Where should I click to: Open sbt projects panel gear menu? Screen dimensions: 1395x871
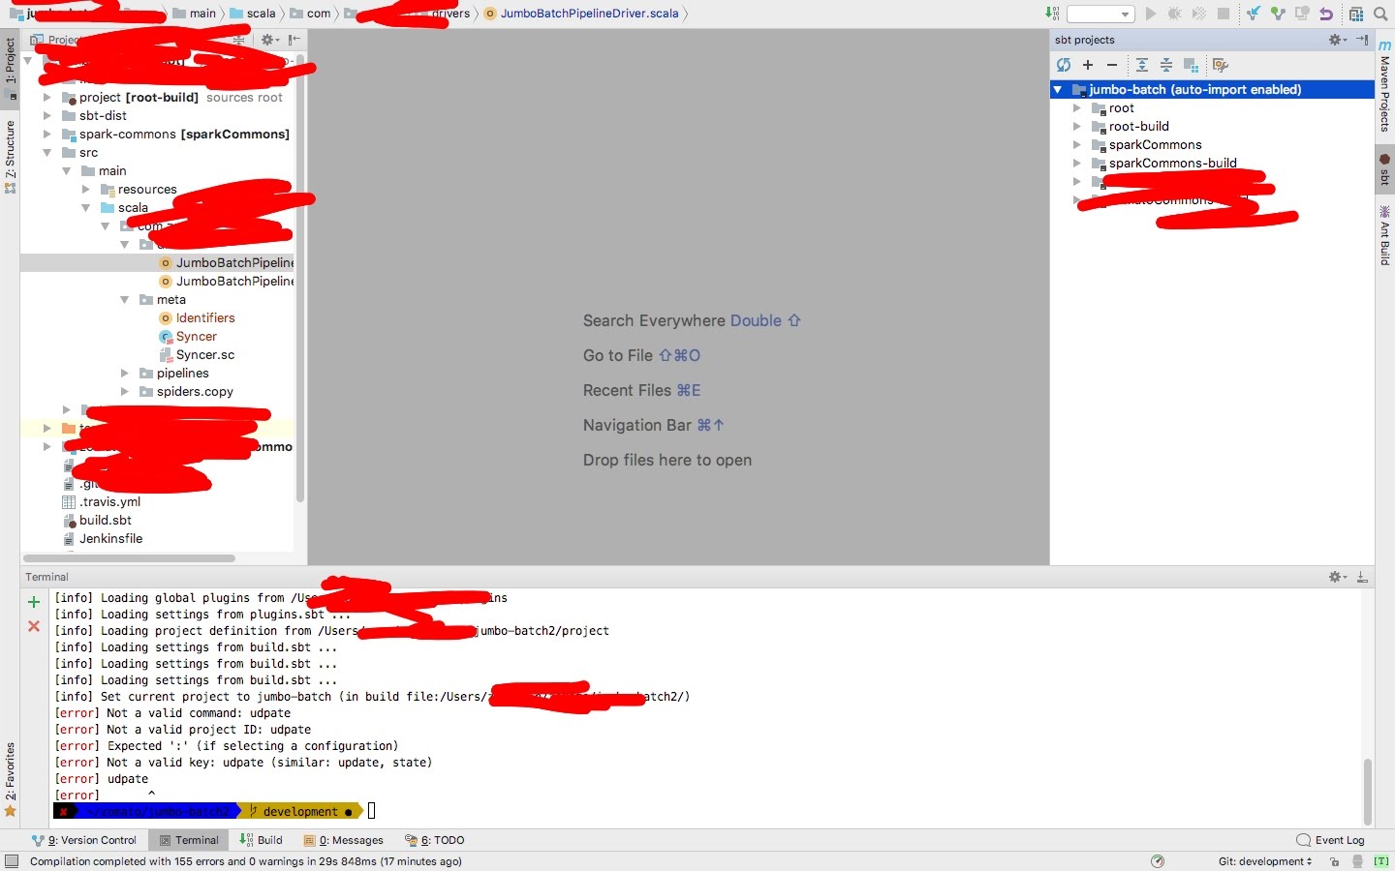point(1338,40)
